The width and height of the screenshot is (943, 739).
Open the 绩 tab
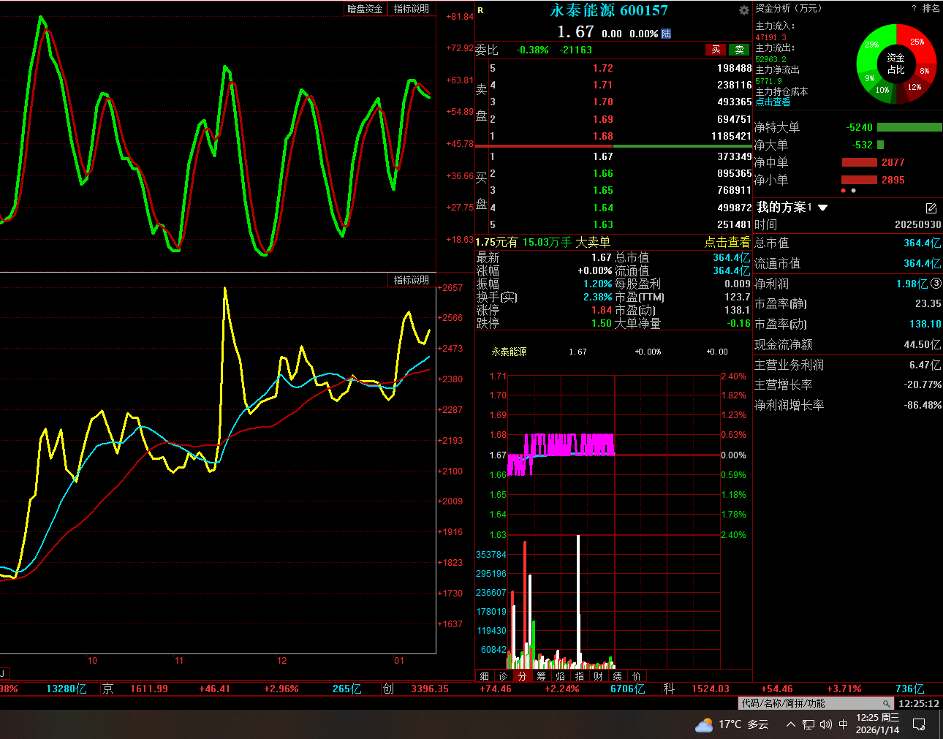(617, 676)
